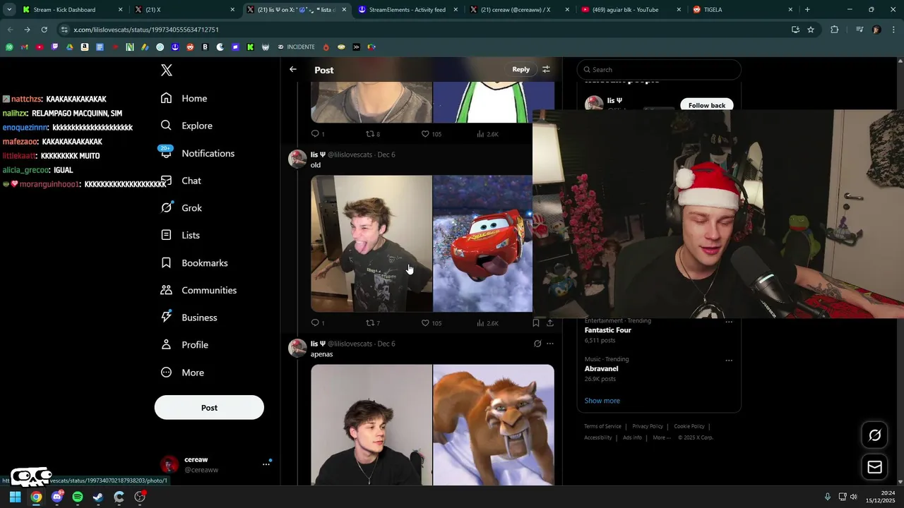Click Show more under trends
This screenshot has width=904, height=508.
602,401
